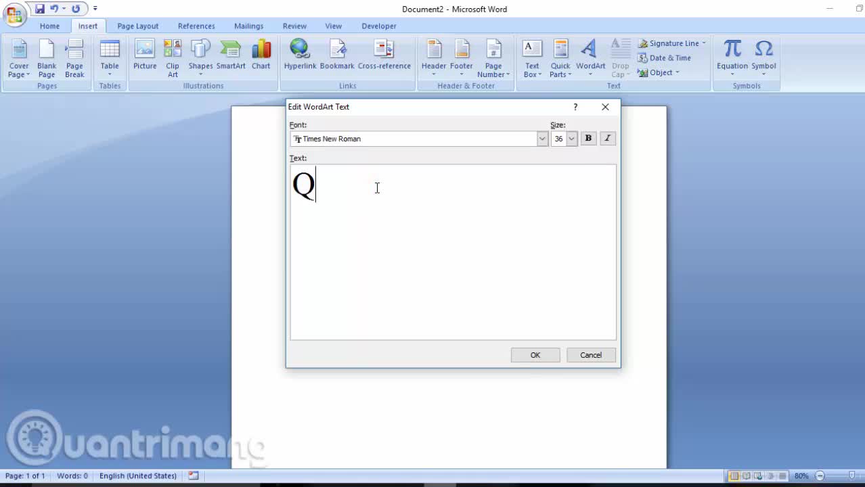Switch to Print Layout view
865x487 pixels.
(x=734, y=476)
